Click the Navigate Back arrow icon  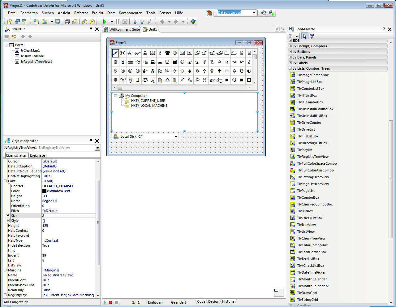click(x=162, y=22)
